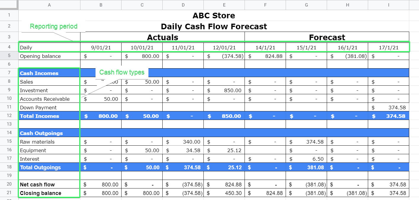Select Investment value 850.00
Image resolution: width=419 pixels, height=200 pixels.
coord(224,90)
